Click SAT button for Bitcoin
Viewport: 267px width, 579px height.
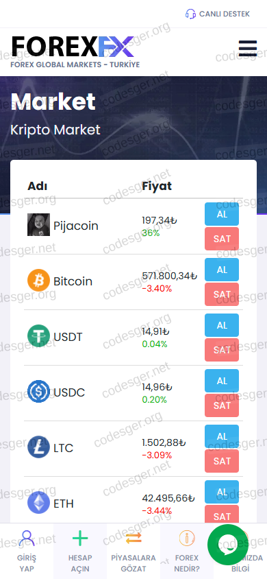pyautogui.click(x=222, y=294)
